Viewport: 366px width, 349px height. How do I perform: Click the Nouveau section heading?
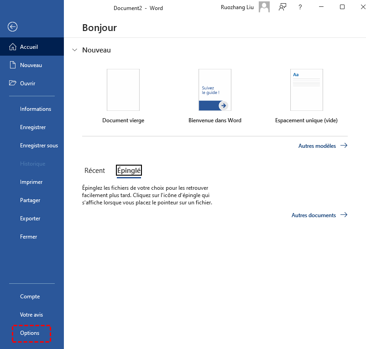[x=96, y=50]
